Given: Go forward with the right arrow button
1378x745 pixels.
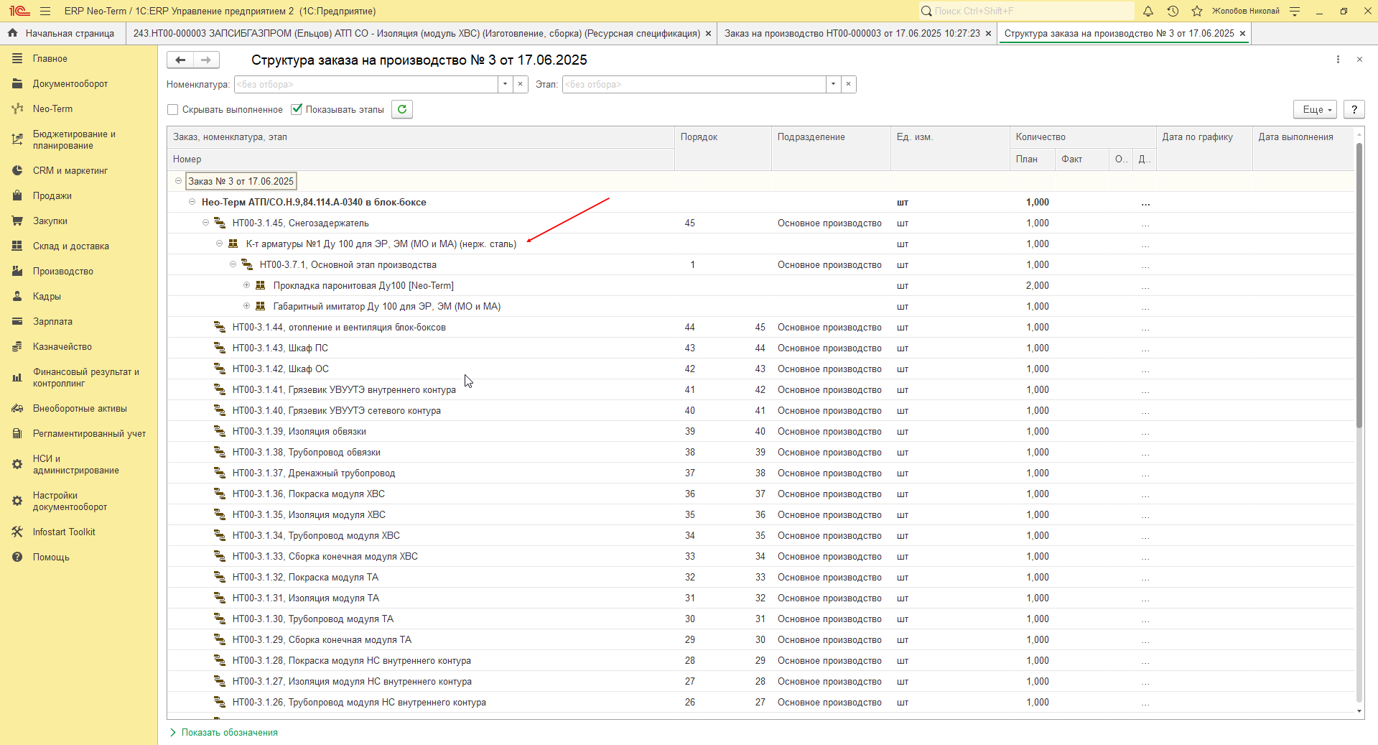Looking at the screenshot, I should click(206, 60).
